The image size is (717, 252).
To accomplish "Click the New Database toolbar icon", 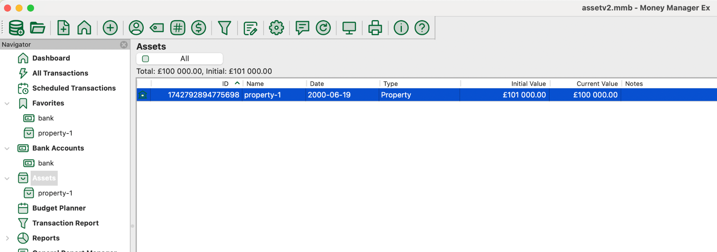I will pyautogui.click(x=16, y=28).
